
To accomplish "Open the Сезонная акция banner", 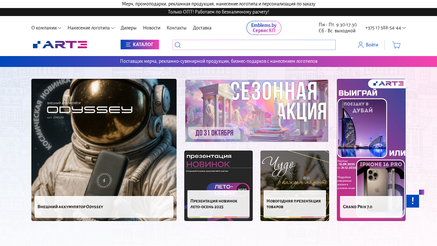I will click(x=257, y=111).
